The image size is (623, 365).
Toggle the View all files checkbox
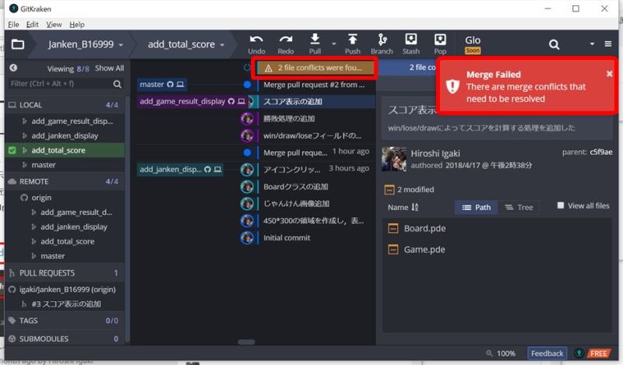pyautogui.click(x=560, y=205)
